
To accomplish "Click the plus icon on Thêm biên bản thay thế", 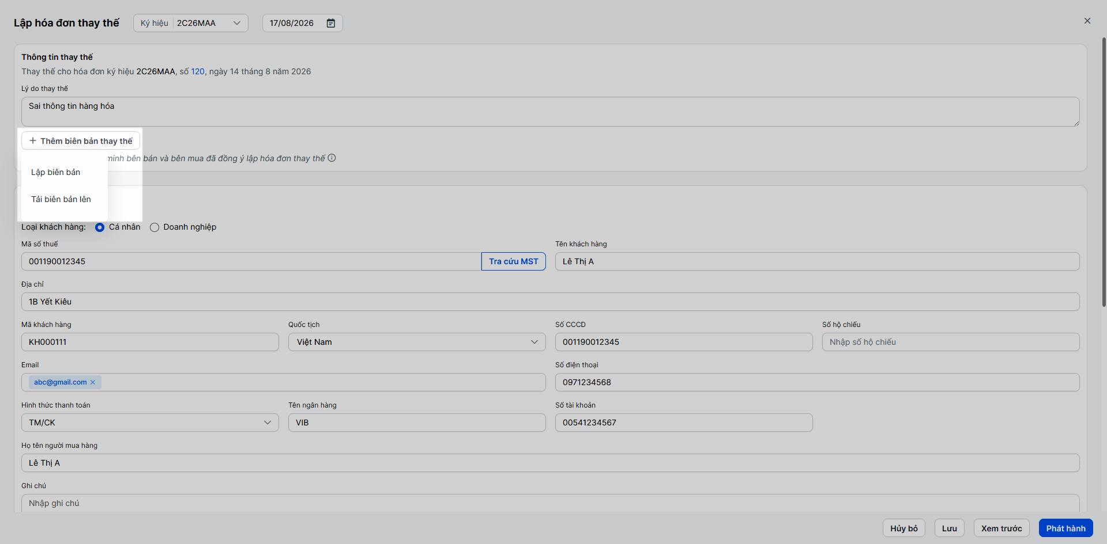I will [x=33, y=140].
